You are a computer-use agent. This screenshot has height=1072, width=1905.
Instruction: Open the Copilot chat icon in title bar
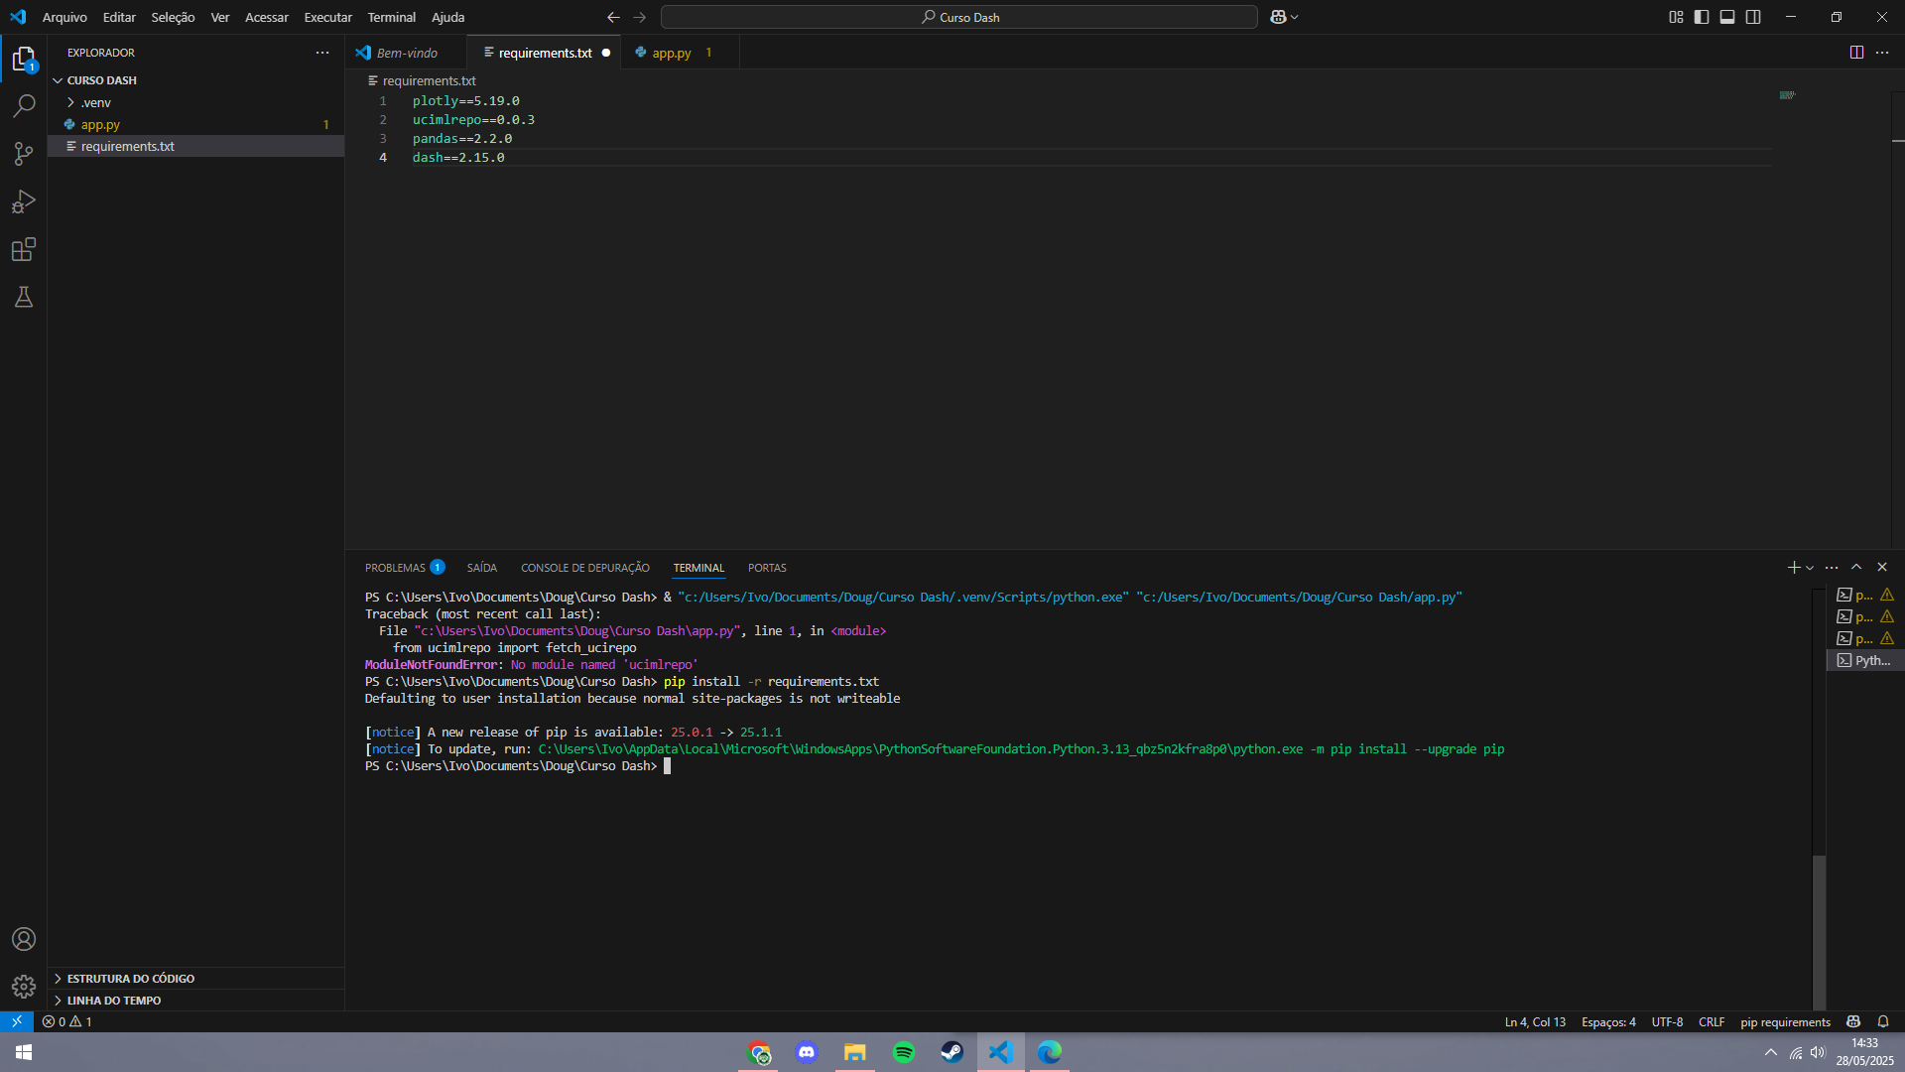click(x=1278, y=17)
